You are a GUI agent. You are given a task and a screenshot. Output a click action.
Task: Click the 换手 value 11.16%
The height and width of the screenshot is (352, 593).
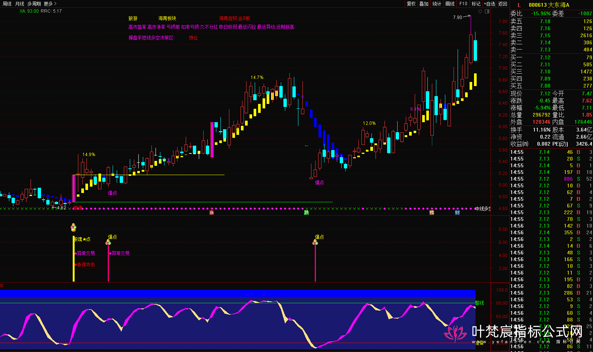[x=542, y=130]
